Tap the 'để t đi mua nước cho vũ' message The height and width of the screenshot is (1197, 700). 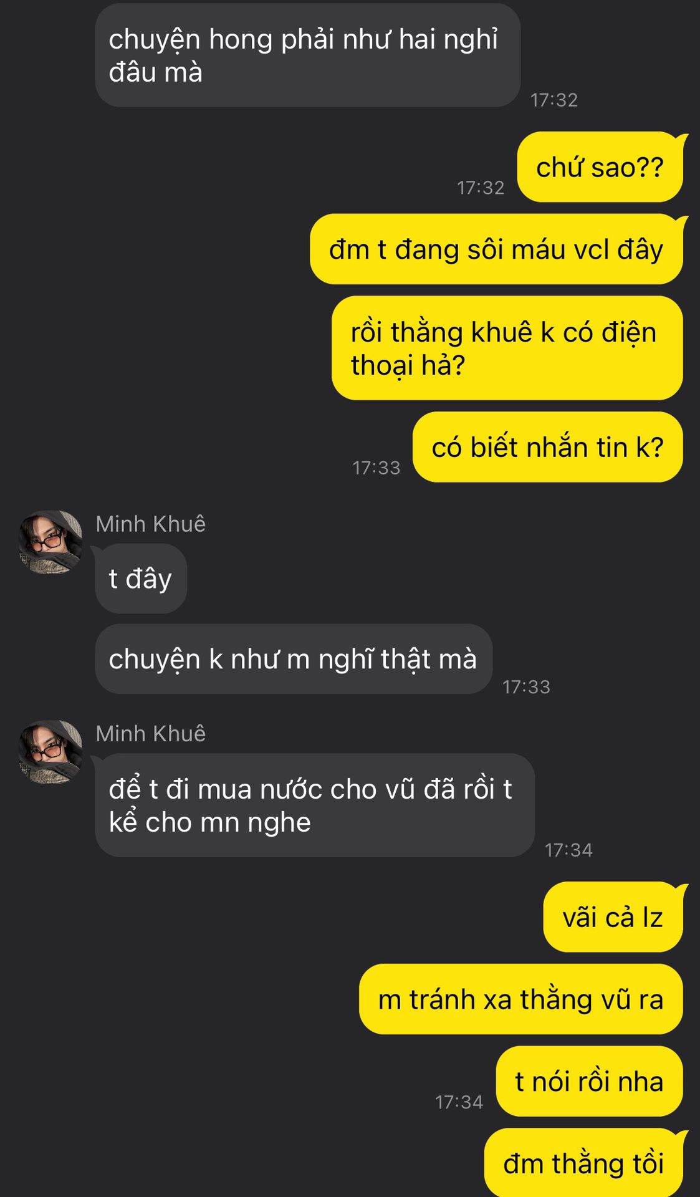coord(315,805)
